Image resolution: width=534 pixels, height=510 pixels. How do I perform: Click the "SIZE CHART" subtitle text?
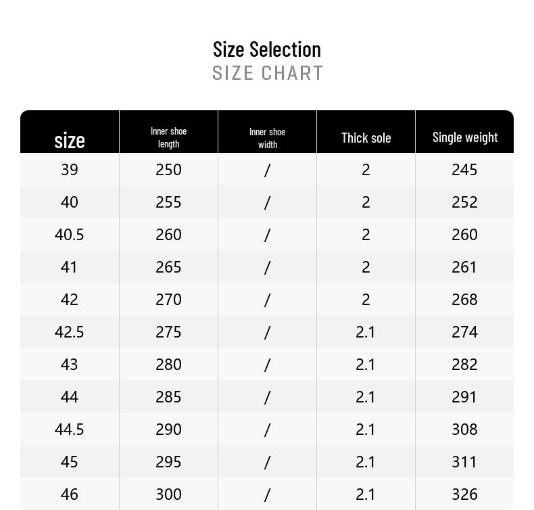[268, 73]
